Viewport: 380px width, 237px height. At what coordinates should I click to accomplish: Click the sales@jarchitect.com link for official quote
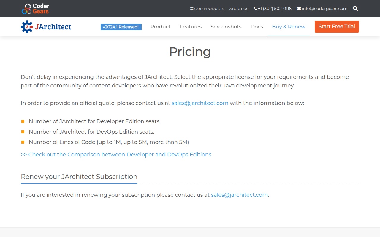[200, 103]
